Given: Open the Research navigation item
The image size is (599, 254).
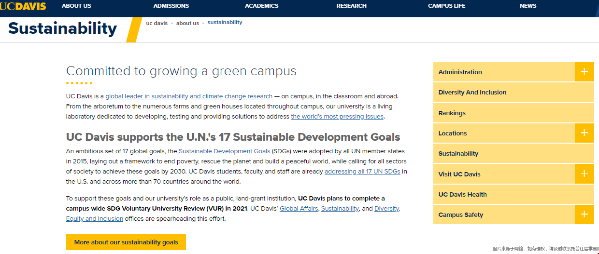Looking at the screenshot, I should click(x=351, y=6).
